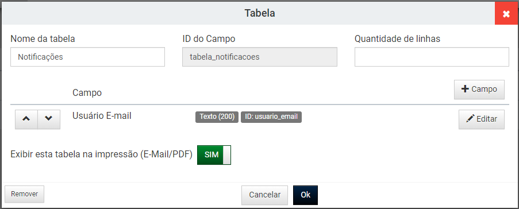Click the Quantidade de linhas label
519x209 pixels.
click(x=398, y=38)
